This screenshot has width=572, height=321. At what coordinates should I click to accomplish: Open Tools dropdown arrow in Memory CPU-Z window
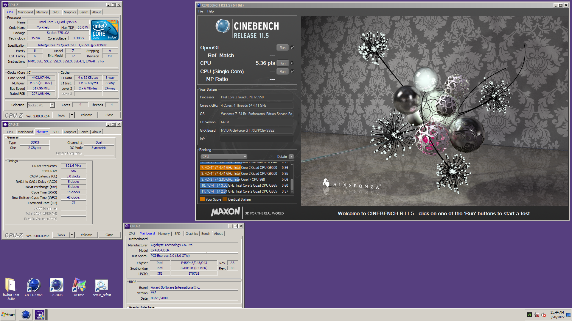[72, 235]
